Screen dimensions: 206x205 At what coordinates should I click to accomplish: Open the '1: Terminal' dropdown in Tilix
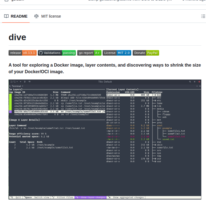coord(16,86)
